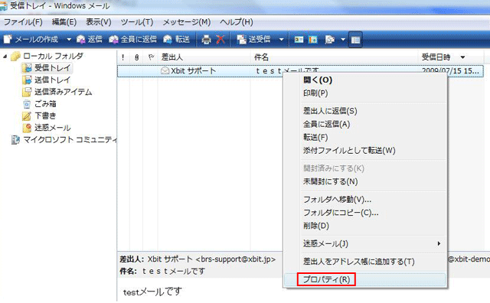Click the 返信 reply toolbar button
This screenshot has height=303, width=490.
click(90, 39)
